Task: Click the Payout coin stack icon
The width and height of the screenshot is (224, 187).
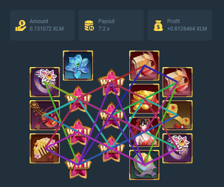Action: coord(89,26)
